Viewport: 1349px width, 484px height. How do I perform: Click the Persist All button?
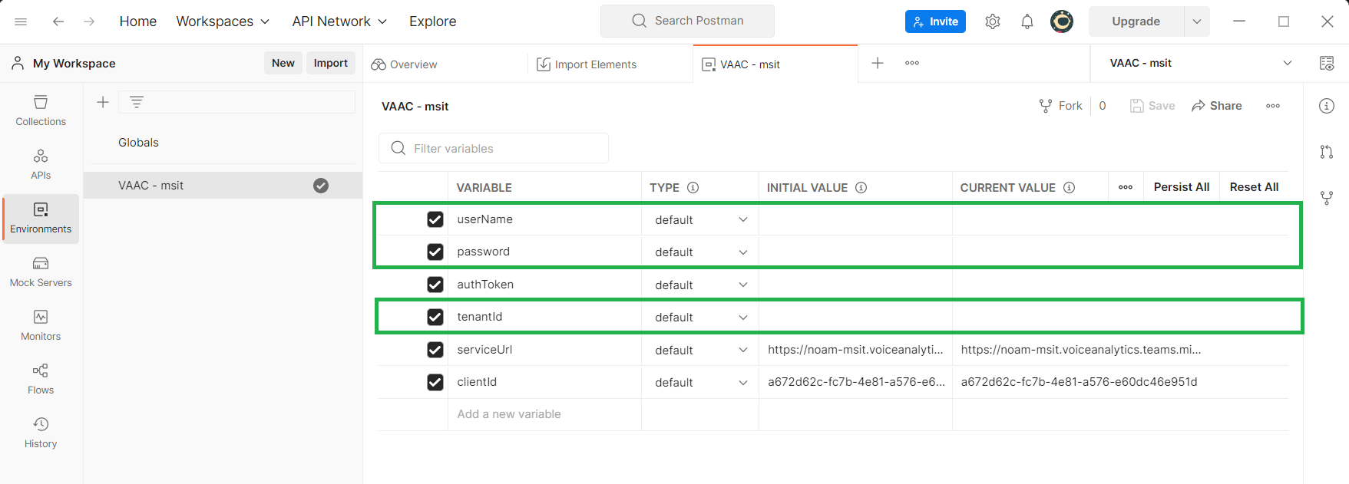coord(1181,187)
